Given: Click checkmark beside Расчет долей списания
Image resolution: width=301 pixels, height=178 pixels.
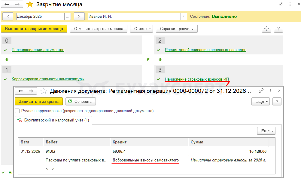Looking at the screenshot, I should click(x=158, y=50).
